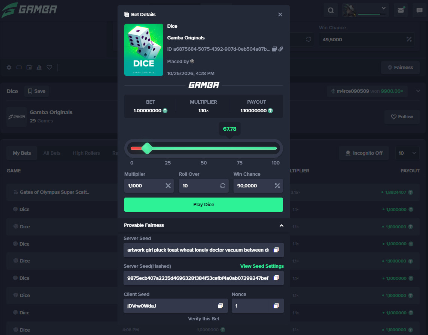Image resolution: width=428 pixels, height=335 pixels.
Task: Copy the bet link via chain icon
Action: tap(280, 49)
